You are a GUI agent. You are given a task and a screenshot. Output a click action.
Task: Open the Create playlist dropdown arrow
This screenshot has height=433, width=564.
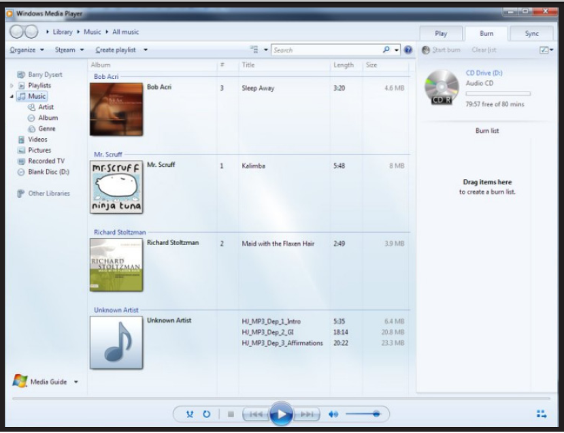coord(146,50)
